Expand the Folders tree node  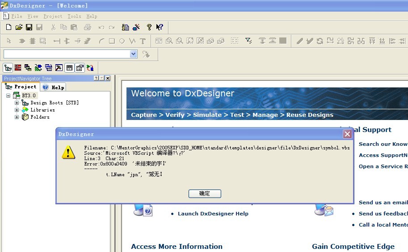coord(17,117)
